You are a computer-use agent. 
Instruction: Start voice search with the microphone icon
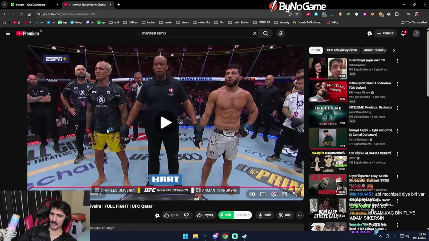click(x=281, y=33)
